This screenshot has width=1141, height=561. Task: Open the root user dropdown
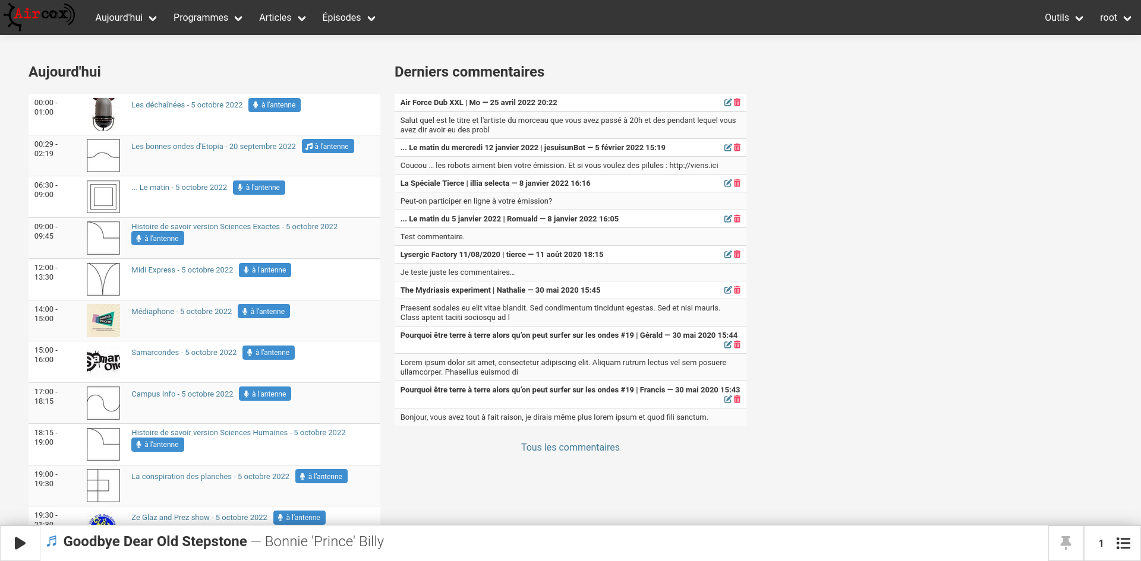pyautogui.click(x=1115, y=18)
